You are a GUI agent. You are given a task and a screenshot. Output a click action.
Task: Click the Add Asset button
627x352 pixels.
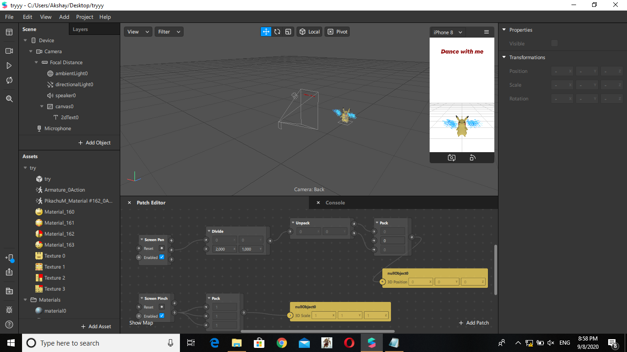click(96, 326)
